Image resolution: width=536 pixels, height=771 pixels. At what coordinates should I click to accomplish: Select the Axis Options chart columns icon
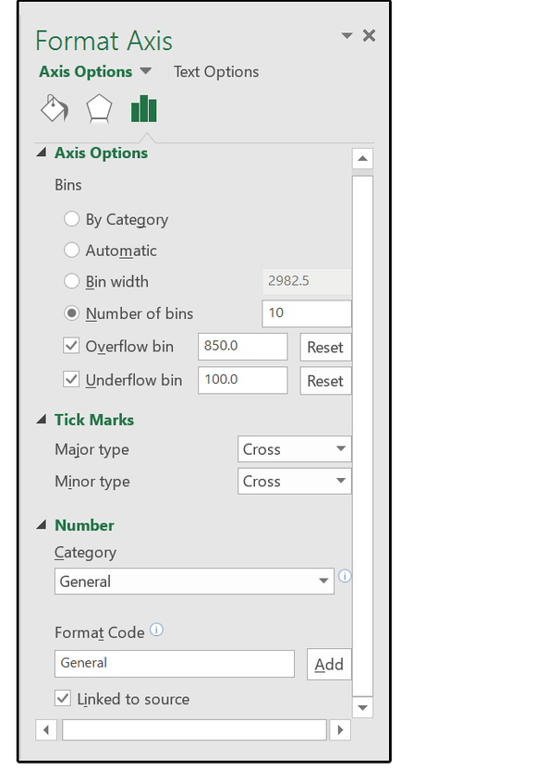point(143,108)
